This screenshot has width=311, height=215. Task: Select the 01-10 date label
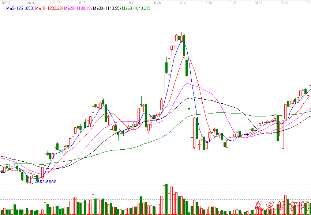233,3
